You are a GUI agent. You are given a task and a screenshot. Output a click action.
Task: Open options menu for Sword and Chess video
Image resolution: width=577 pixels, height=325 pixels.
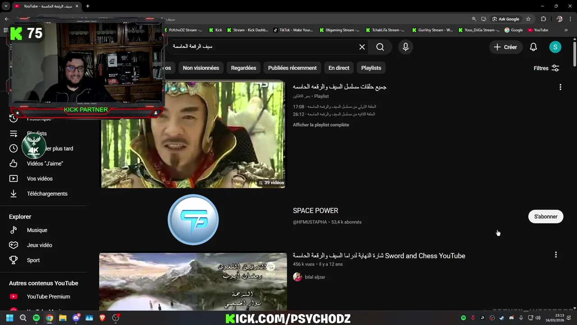point(556,255)
